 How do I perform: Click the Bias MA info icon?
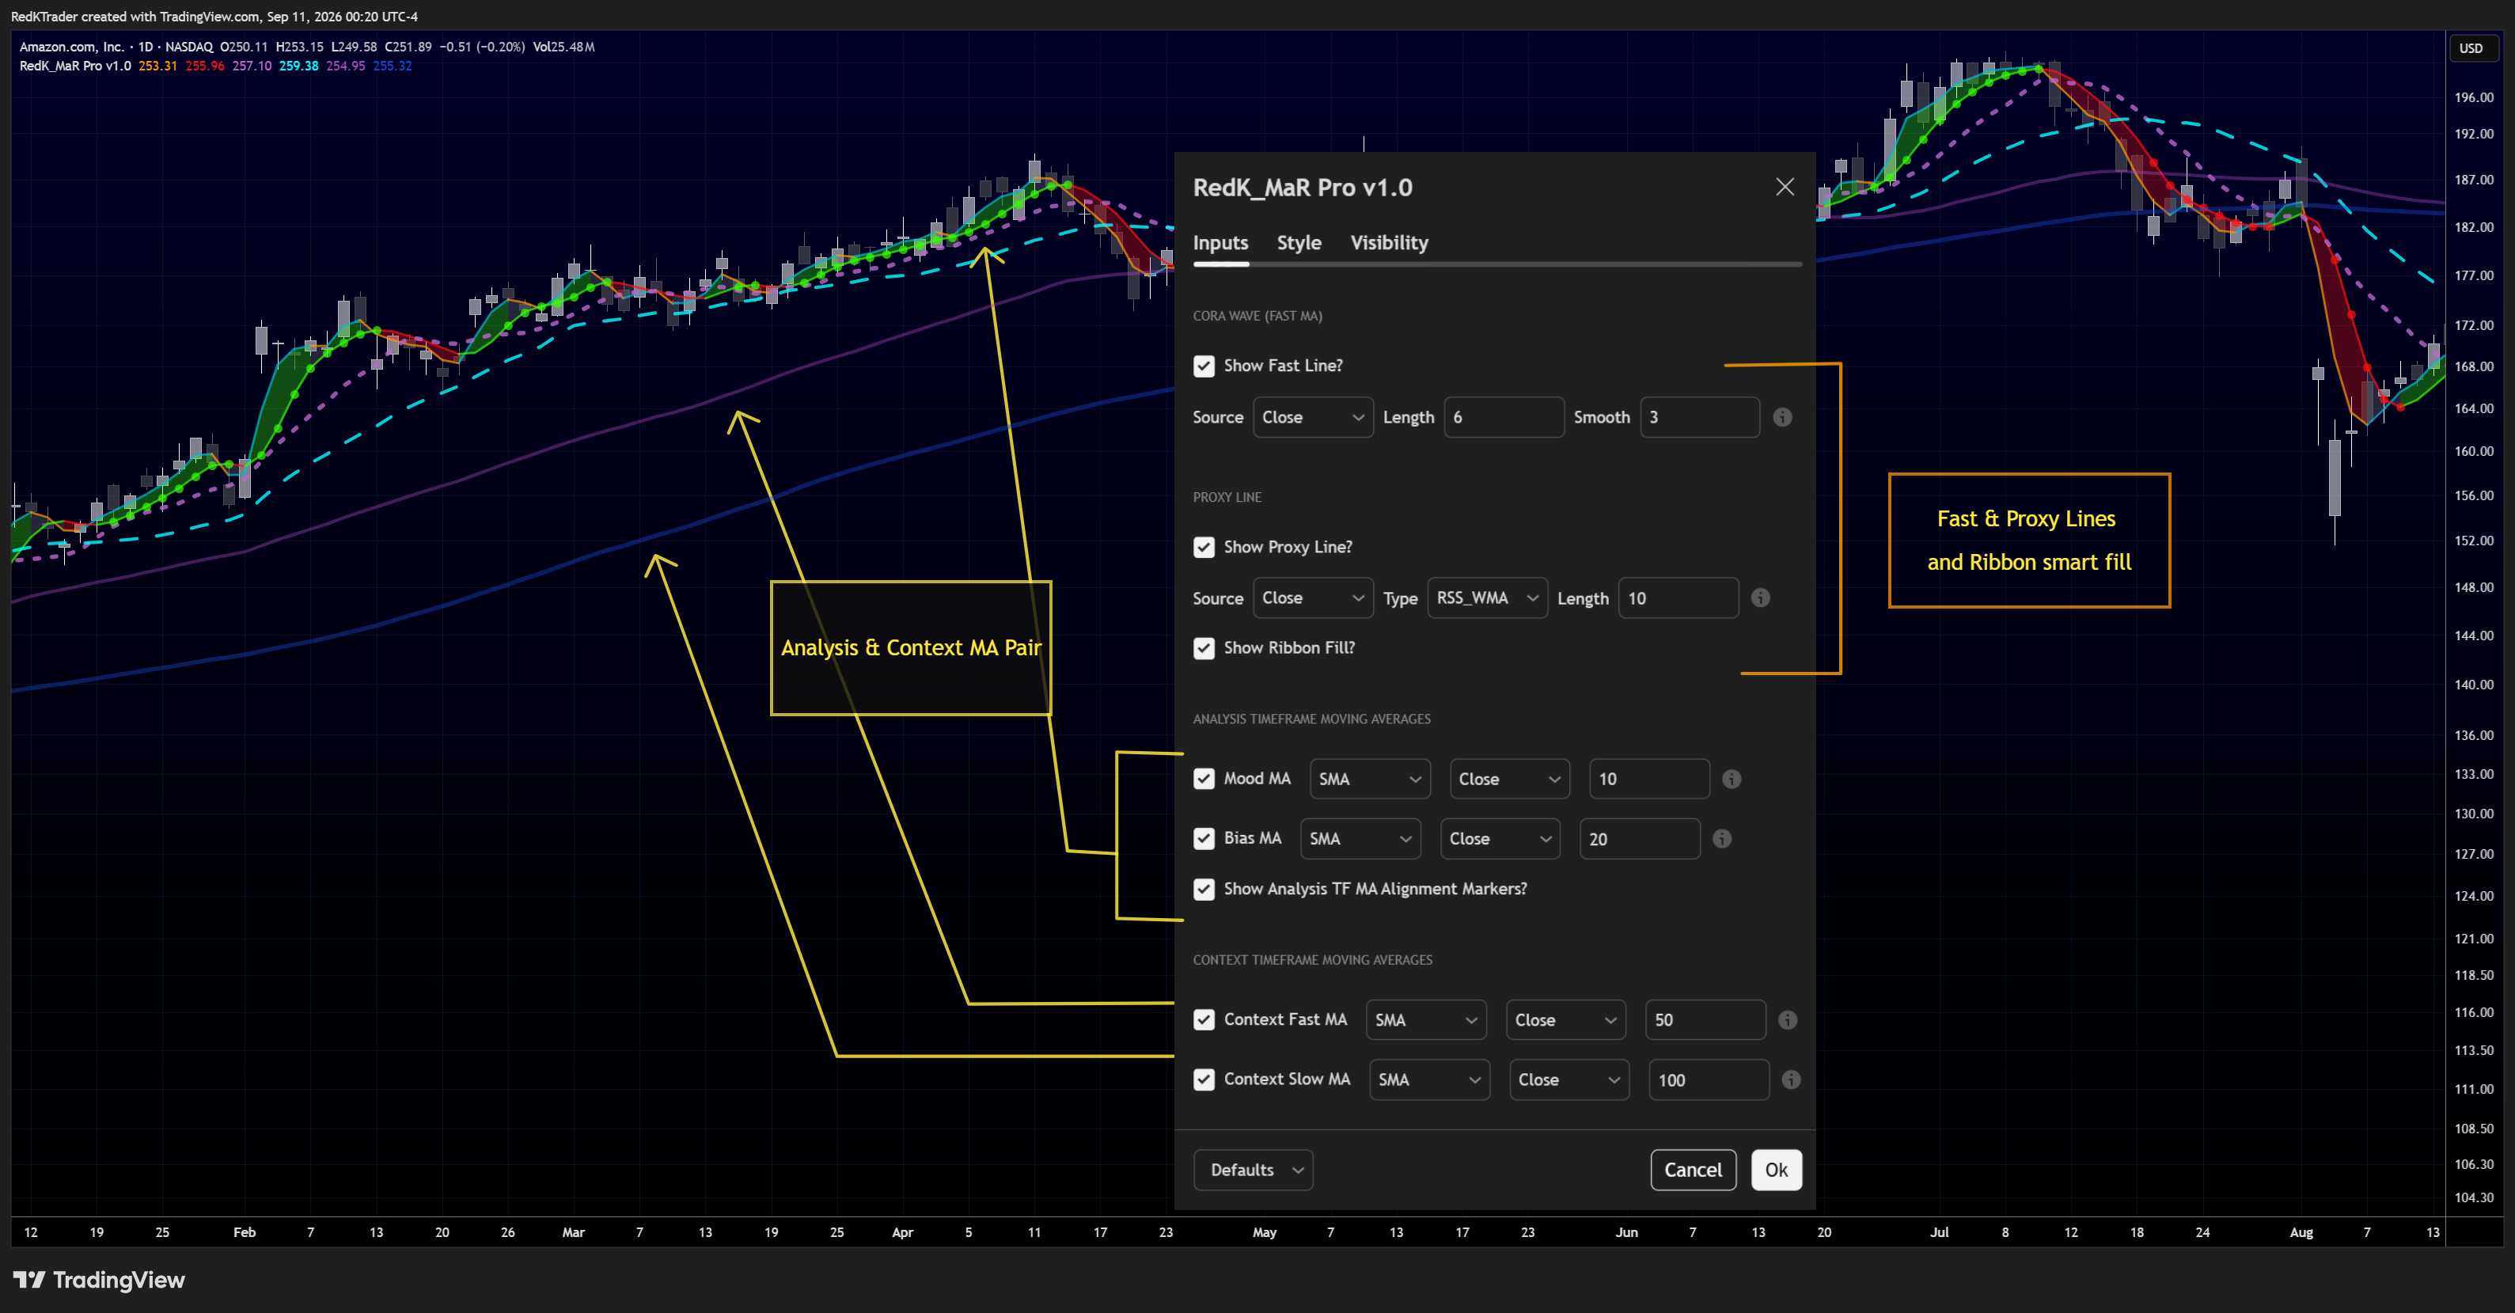pyautogui.click(x=1721, y=839)
